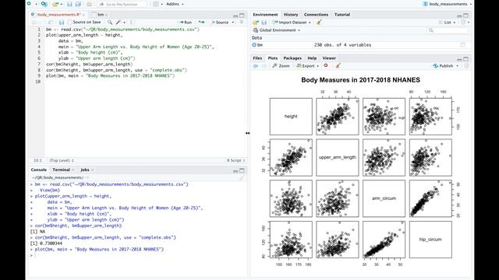The width and height of the screenshot is (499, 280).
Task: Expand the bm data frame entry
Action: point(254,45)
